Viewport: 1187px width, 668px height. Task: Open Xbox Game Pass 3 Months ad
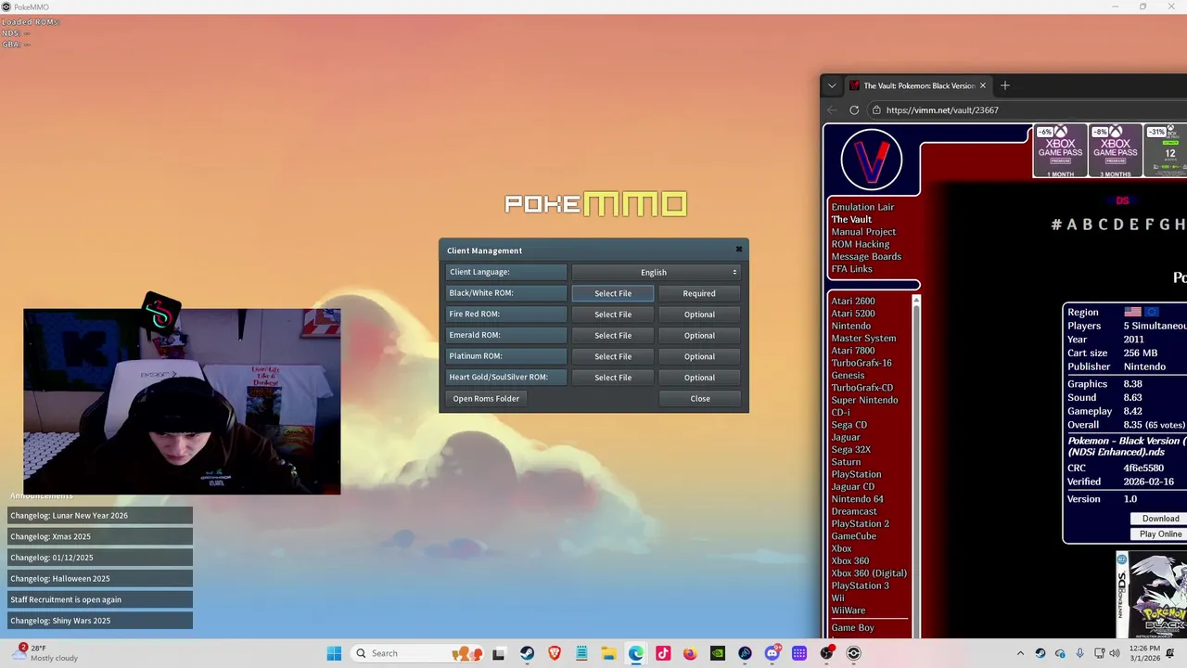pos(1115,150)
